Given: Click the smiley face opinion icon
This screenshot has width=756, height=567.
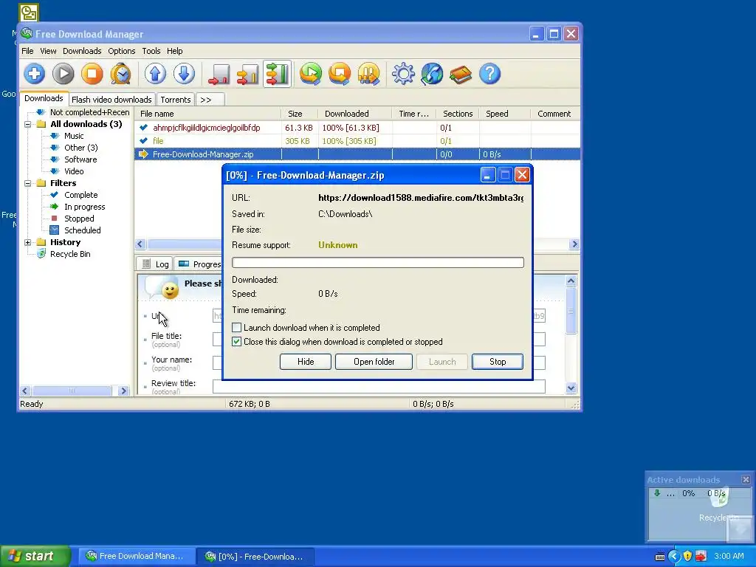Looking at the screenshot, I should [x=169, y=290].
